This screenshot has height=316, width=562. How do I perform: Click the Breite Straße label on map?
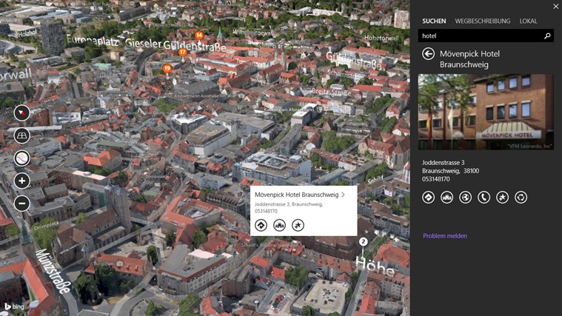[x=331, y=93]
